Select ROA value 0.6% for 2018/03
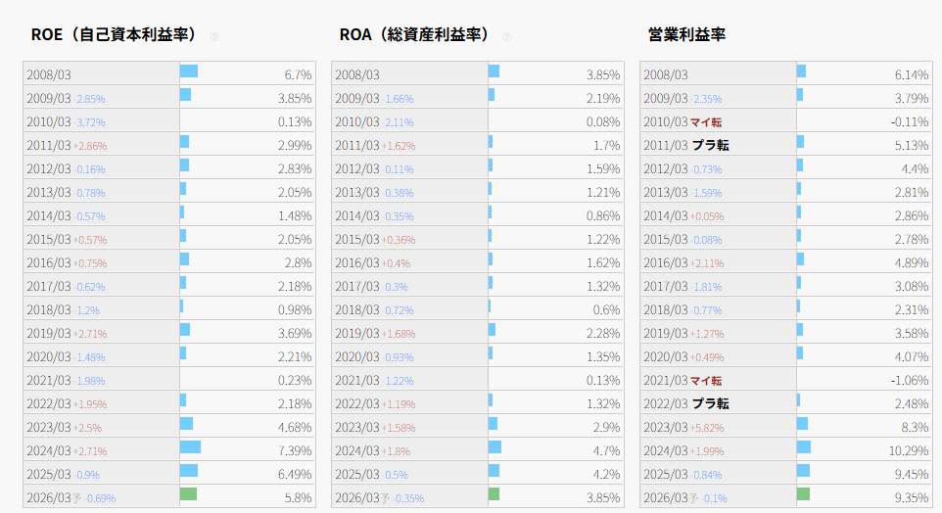 coord(607,310)
